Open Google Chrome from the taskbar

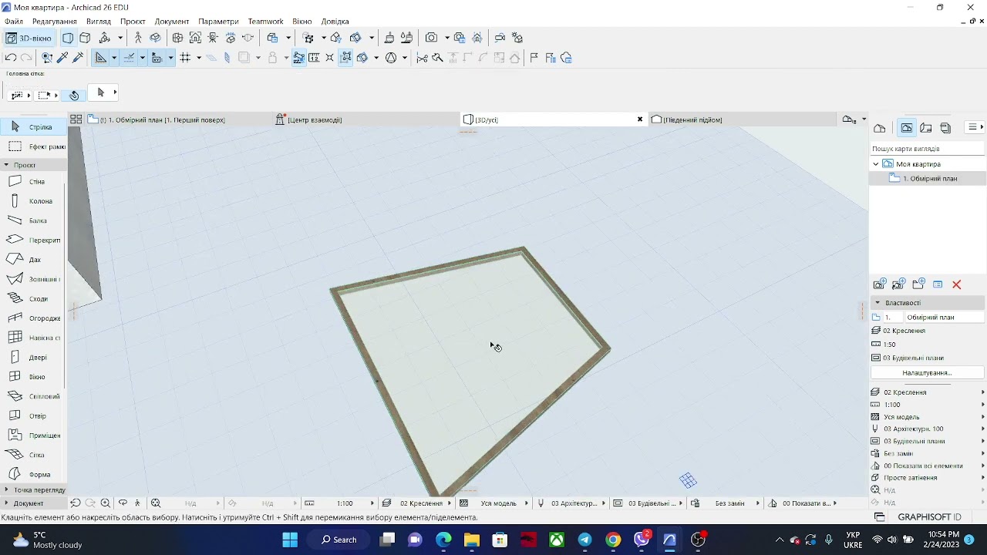click(x=613, y=540)
